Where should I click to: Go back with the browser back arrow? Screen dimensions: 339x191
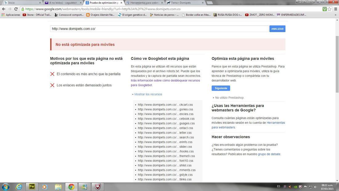click(x=4, y=9)
